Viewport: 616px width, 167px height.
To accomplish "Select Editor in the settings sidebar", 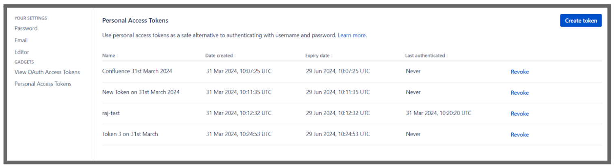I will click(x=22, y=52).
